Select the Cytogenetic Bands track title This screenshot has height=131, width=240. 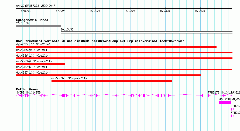coord(32,20)
